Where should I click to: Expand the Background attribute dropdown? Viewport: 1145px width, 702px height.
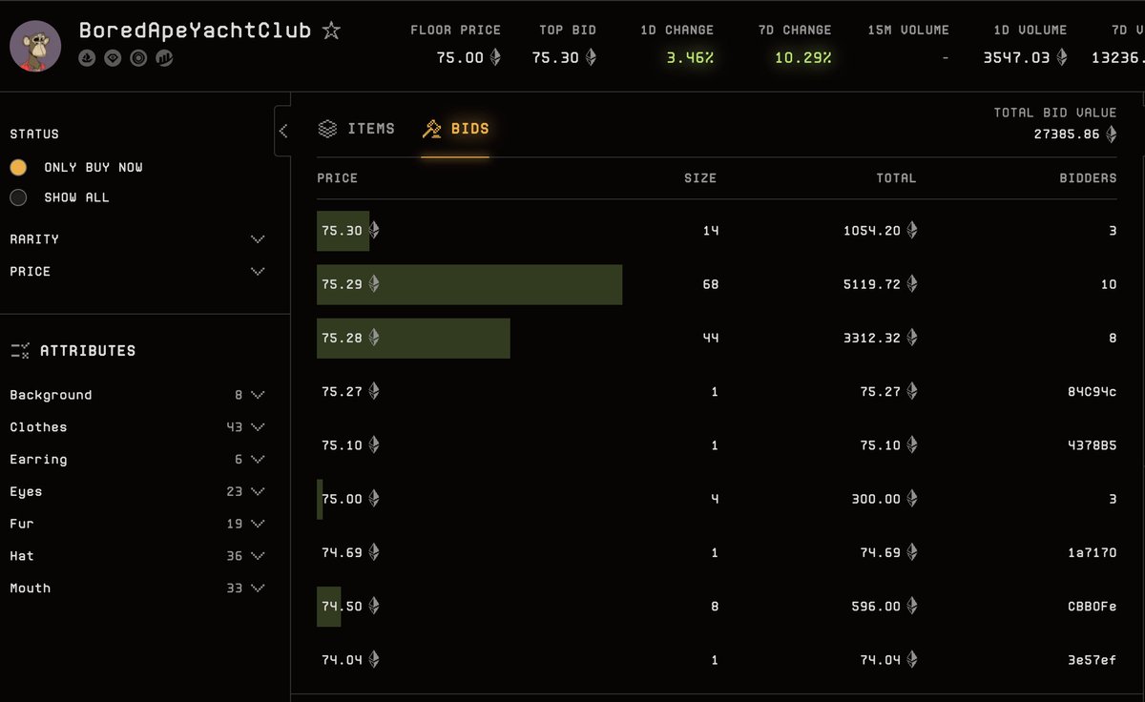tap(257, 395)
